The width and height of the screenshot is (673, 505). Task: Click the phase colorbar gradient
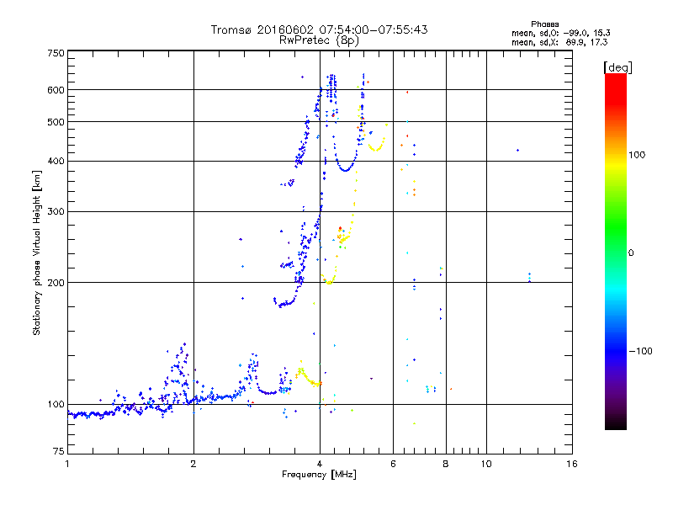coord(616,252)
